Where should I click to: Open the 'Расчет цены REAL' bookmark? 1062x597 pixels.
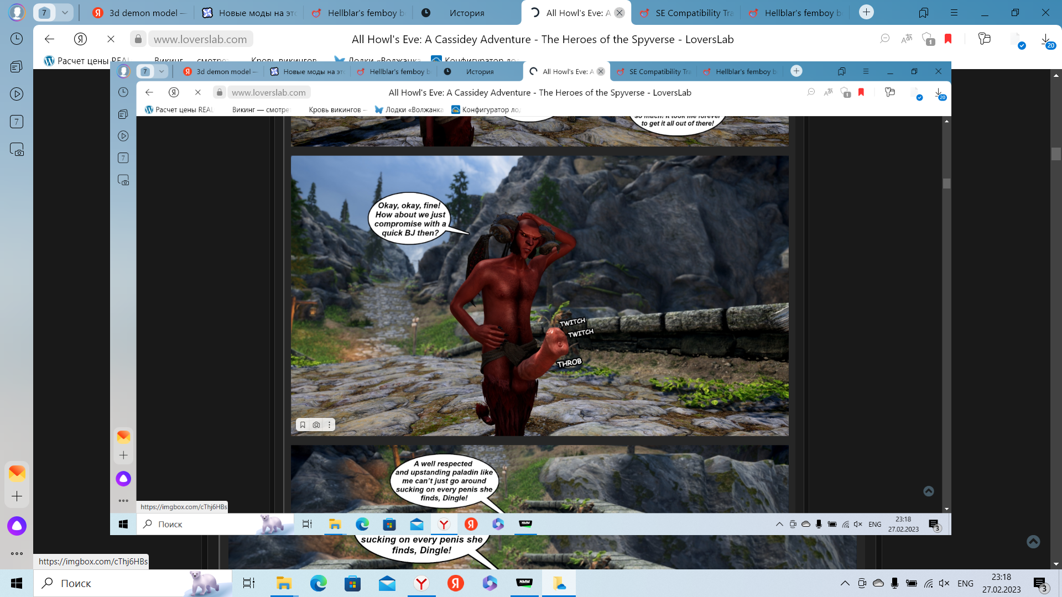(87, 60)
